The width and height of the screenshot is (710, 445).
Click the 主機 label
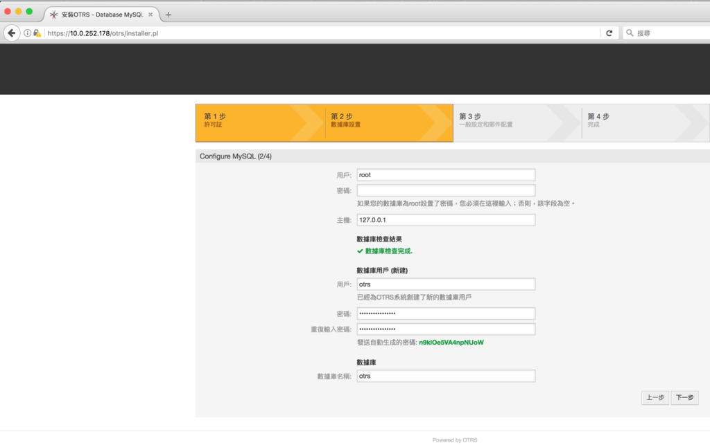click(344, 220)
